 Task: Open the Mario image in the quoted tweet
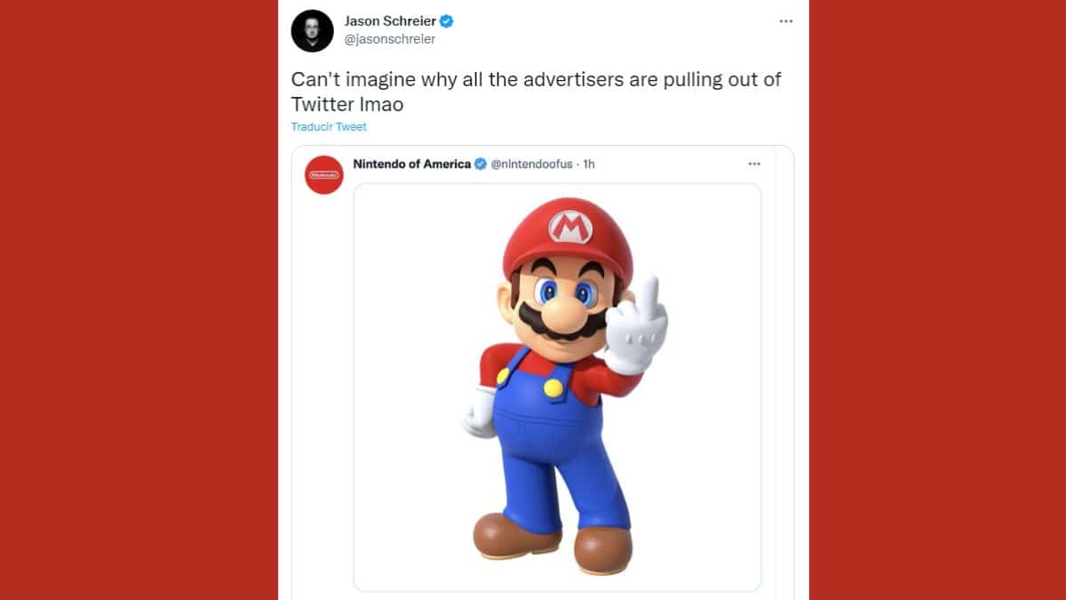pos(557,387)
